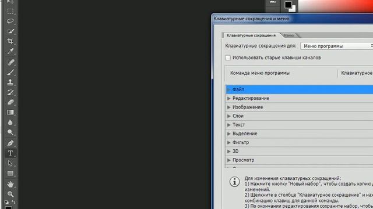Select the Path Selection tool
Screen dimensions: 373x209
(x=10, y=163)
